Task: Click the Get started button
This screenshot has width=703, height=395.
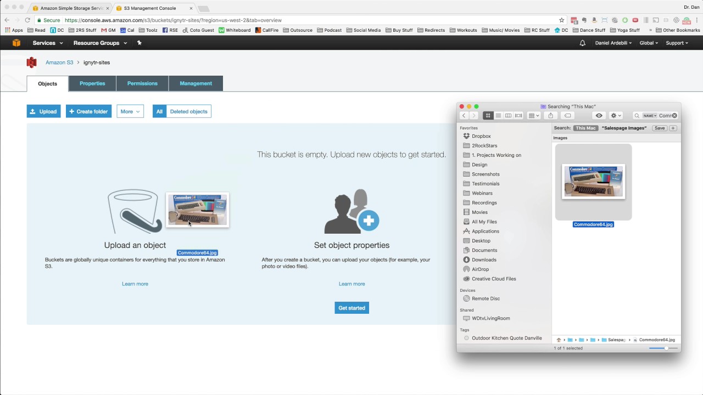Action: [351, 308]
